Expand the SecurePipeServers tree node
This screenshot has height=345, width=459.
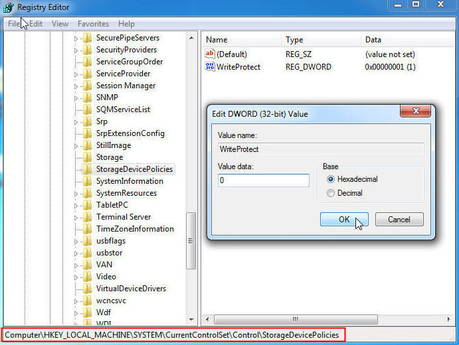pyautogui.click(x=76, y=38)
